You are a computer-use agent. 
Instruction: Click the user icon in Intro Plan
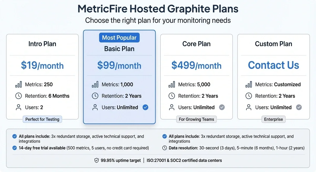tap(18, 107)
